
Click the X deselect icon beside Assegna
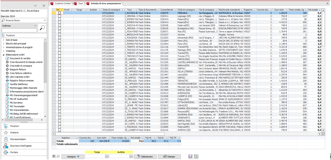pos(54,156)
